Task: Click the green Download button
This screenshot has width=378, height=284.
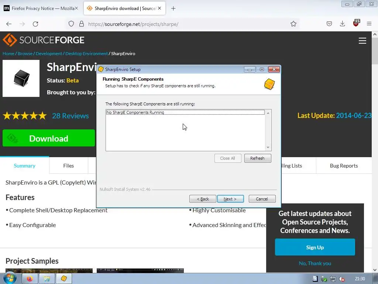Action: coord(49,138)
